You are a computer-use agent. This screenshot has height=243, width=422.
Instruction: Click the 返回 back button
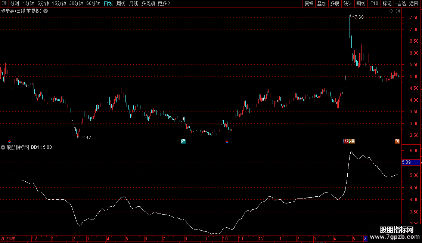tap(414, 3)
